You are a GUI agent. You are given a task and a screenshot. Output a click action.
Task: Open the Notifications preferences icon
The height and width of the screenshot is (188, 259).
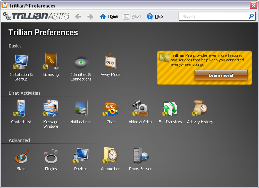[x=81, y=108]
